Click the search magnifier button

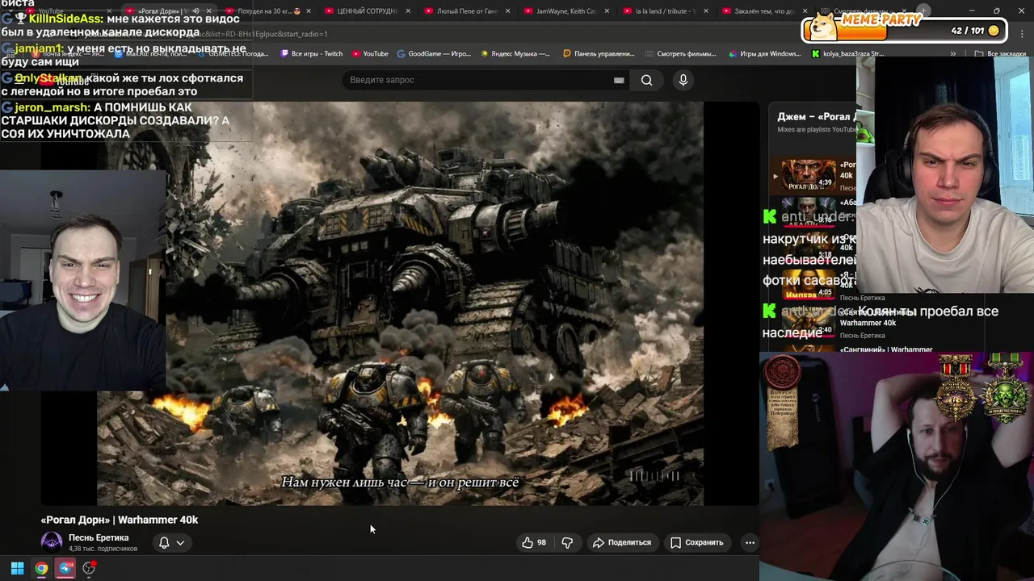(646, 80)
